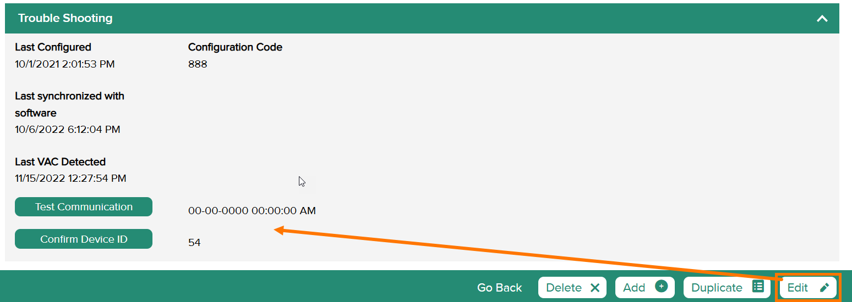Click the X icon in Delete
Viewport: 852px width, 302px height.
pos(595,288)
